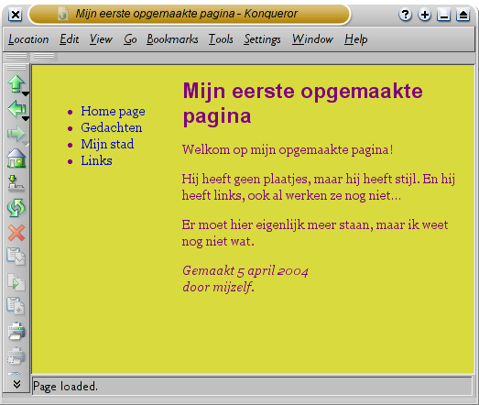Click the text 'door mijzelf.'

coord(218,288)
